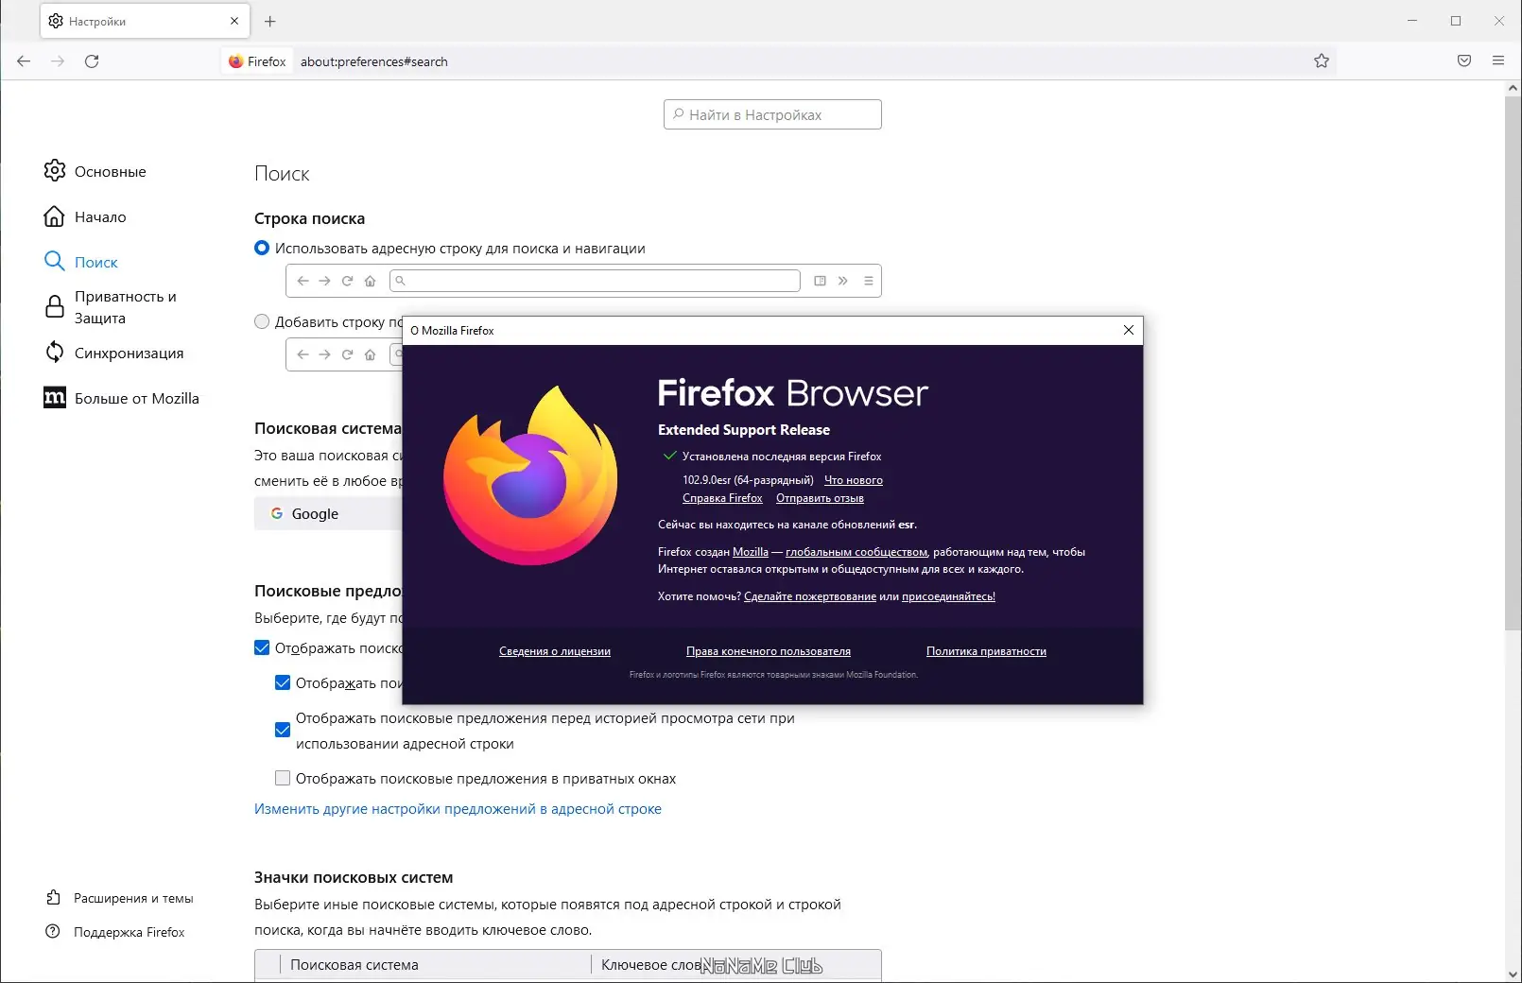Click the sync arrows icon for Синхронизация

click(x=55, y=352)
